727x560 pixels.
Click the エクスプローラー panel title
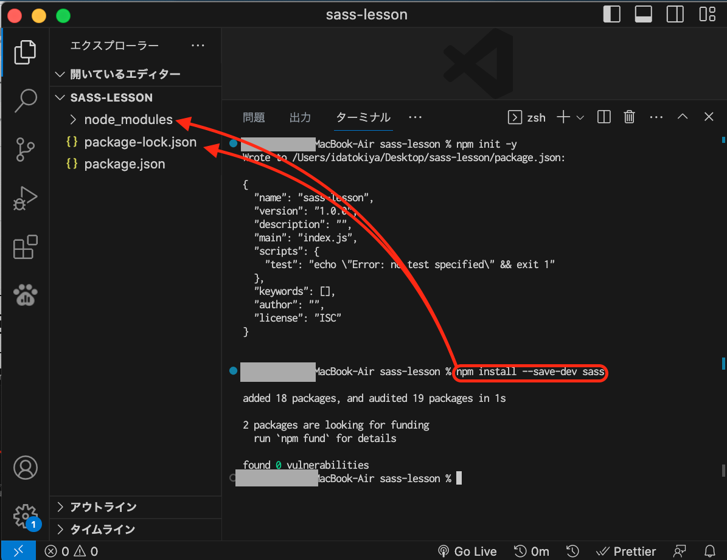pos(114,46)
